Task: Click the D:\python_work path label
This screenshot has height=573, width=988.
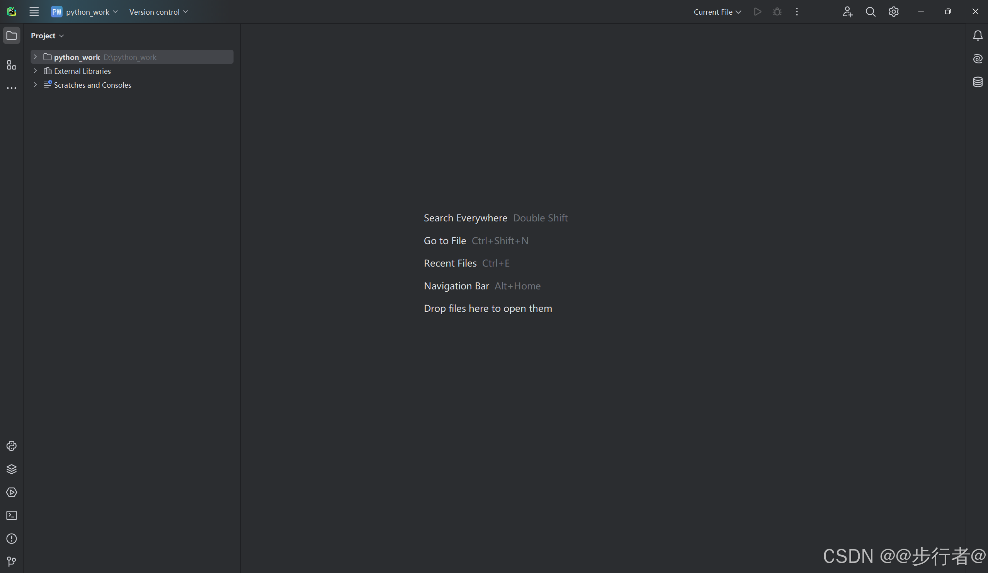Action: tap(130, 57)
